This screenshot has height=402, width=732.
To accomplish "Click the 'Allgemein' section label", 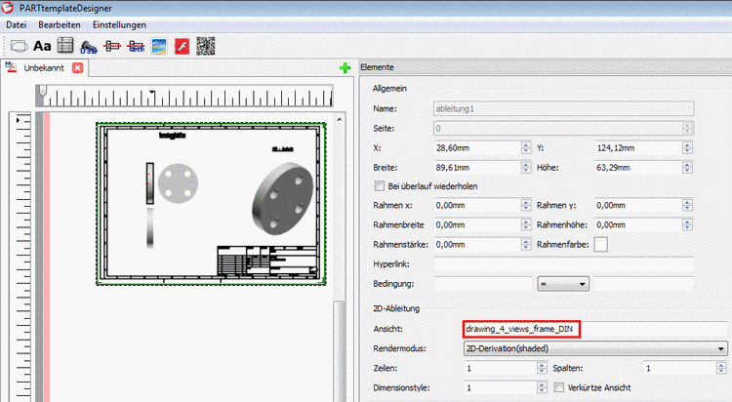I will point(389,88).
